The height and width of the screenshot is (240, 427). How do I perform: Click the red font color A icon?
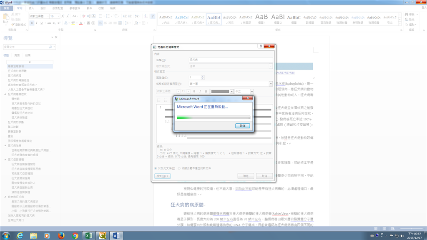coord(80,23)
